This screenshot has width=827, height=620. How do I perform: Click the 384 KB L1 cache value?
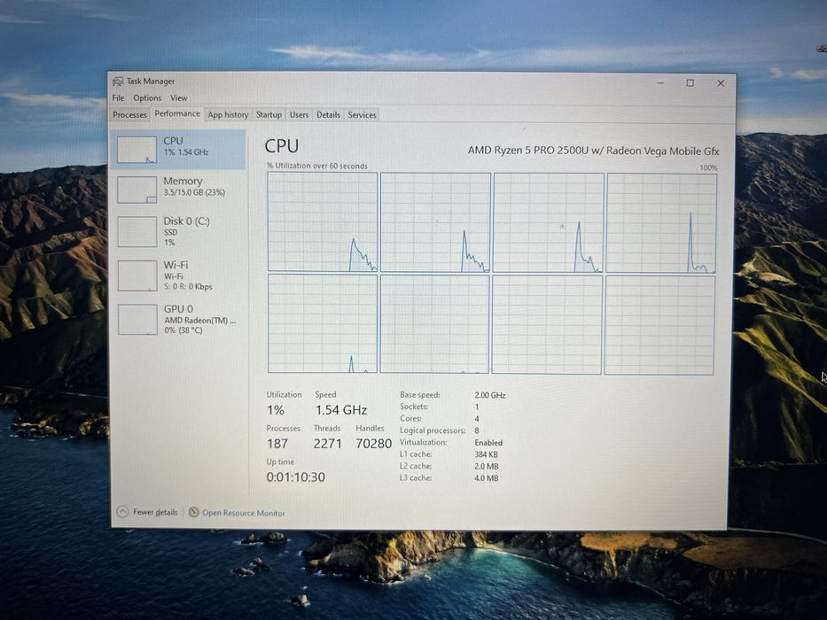tap(487, 454)
